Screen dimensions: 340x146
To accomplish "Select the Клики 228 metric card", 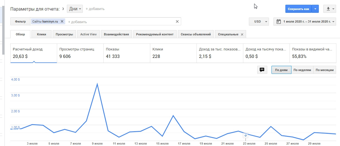I will pos(173,53).
